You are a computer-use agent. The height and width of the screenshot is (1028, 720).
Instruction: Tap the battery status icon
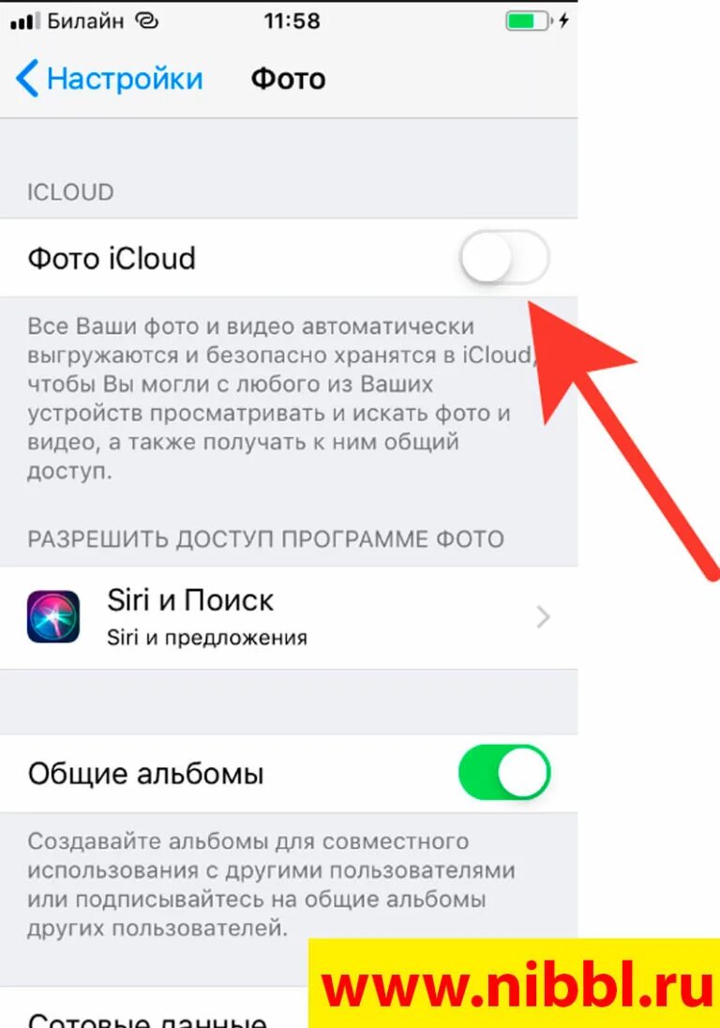529,21
